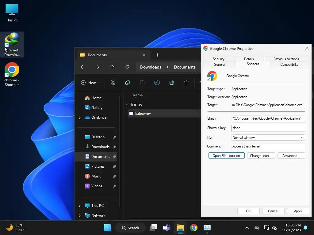This screenshot has height=235, width=314.
Task: Click the Rename icon in Explorer toolbar
Action: [x=157, y=83]
